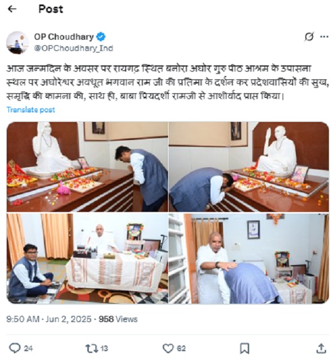Screen dimensions: 335x364
Task: Go back using the left arrow
Action: [x=12, y=9]
